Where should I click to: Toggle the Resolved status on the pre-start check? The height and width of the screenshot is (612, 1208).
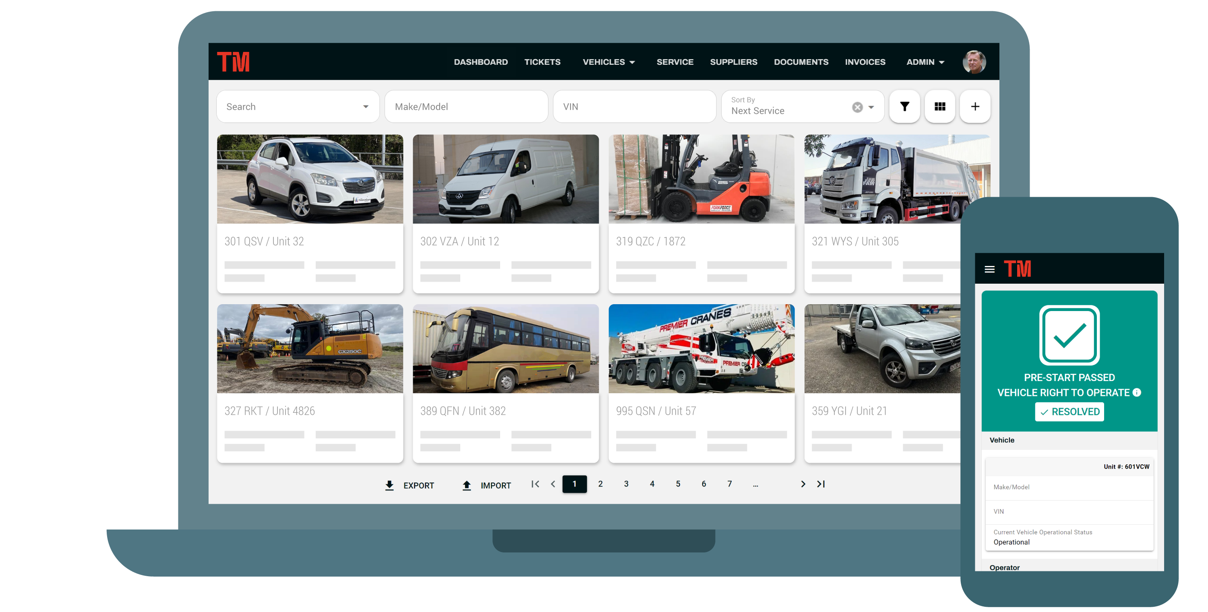point(1069,412)
